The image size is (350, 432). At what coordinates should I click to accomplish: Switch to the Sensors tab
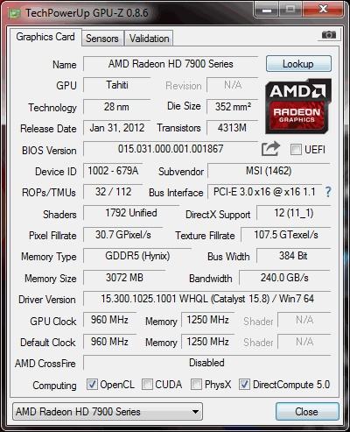(x=102, y=39)
